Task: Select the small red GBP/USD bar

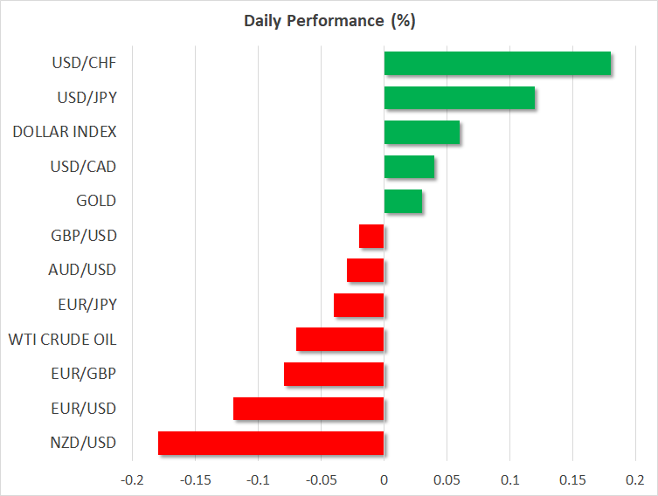Action: [x=371, y=236]
